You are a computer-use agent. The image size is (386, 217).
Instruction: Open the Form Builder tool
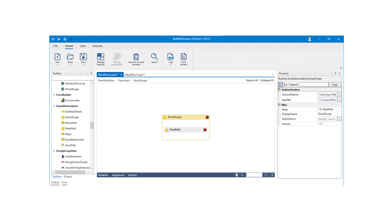184,57
